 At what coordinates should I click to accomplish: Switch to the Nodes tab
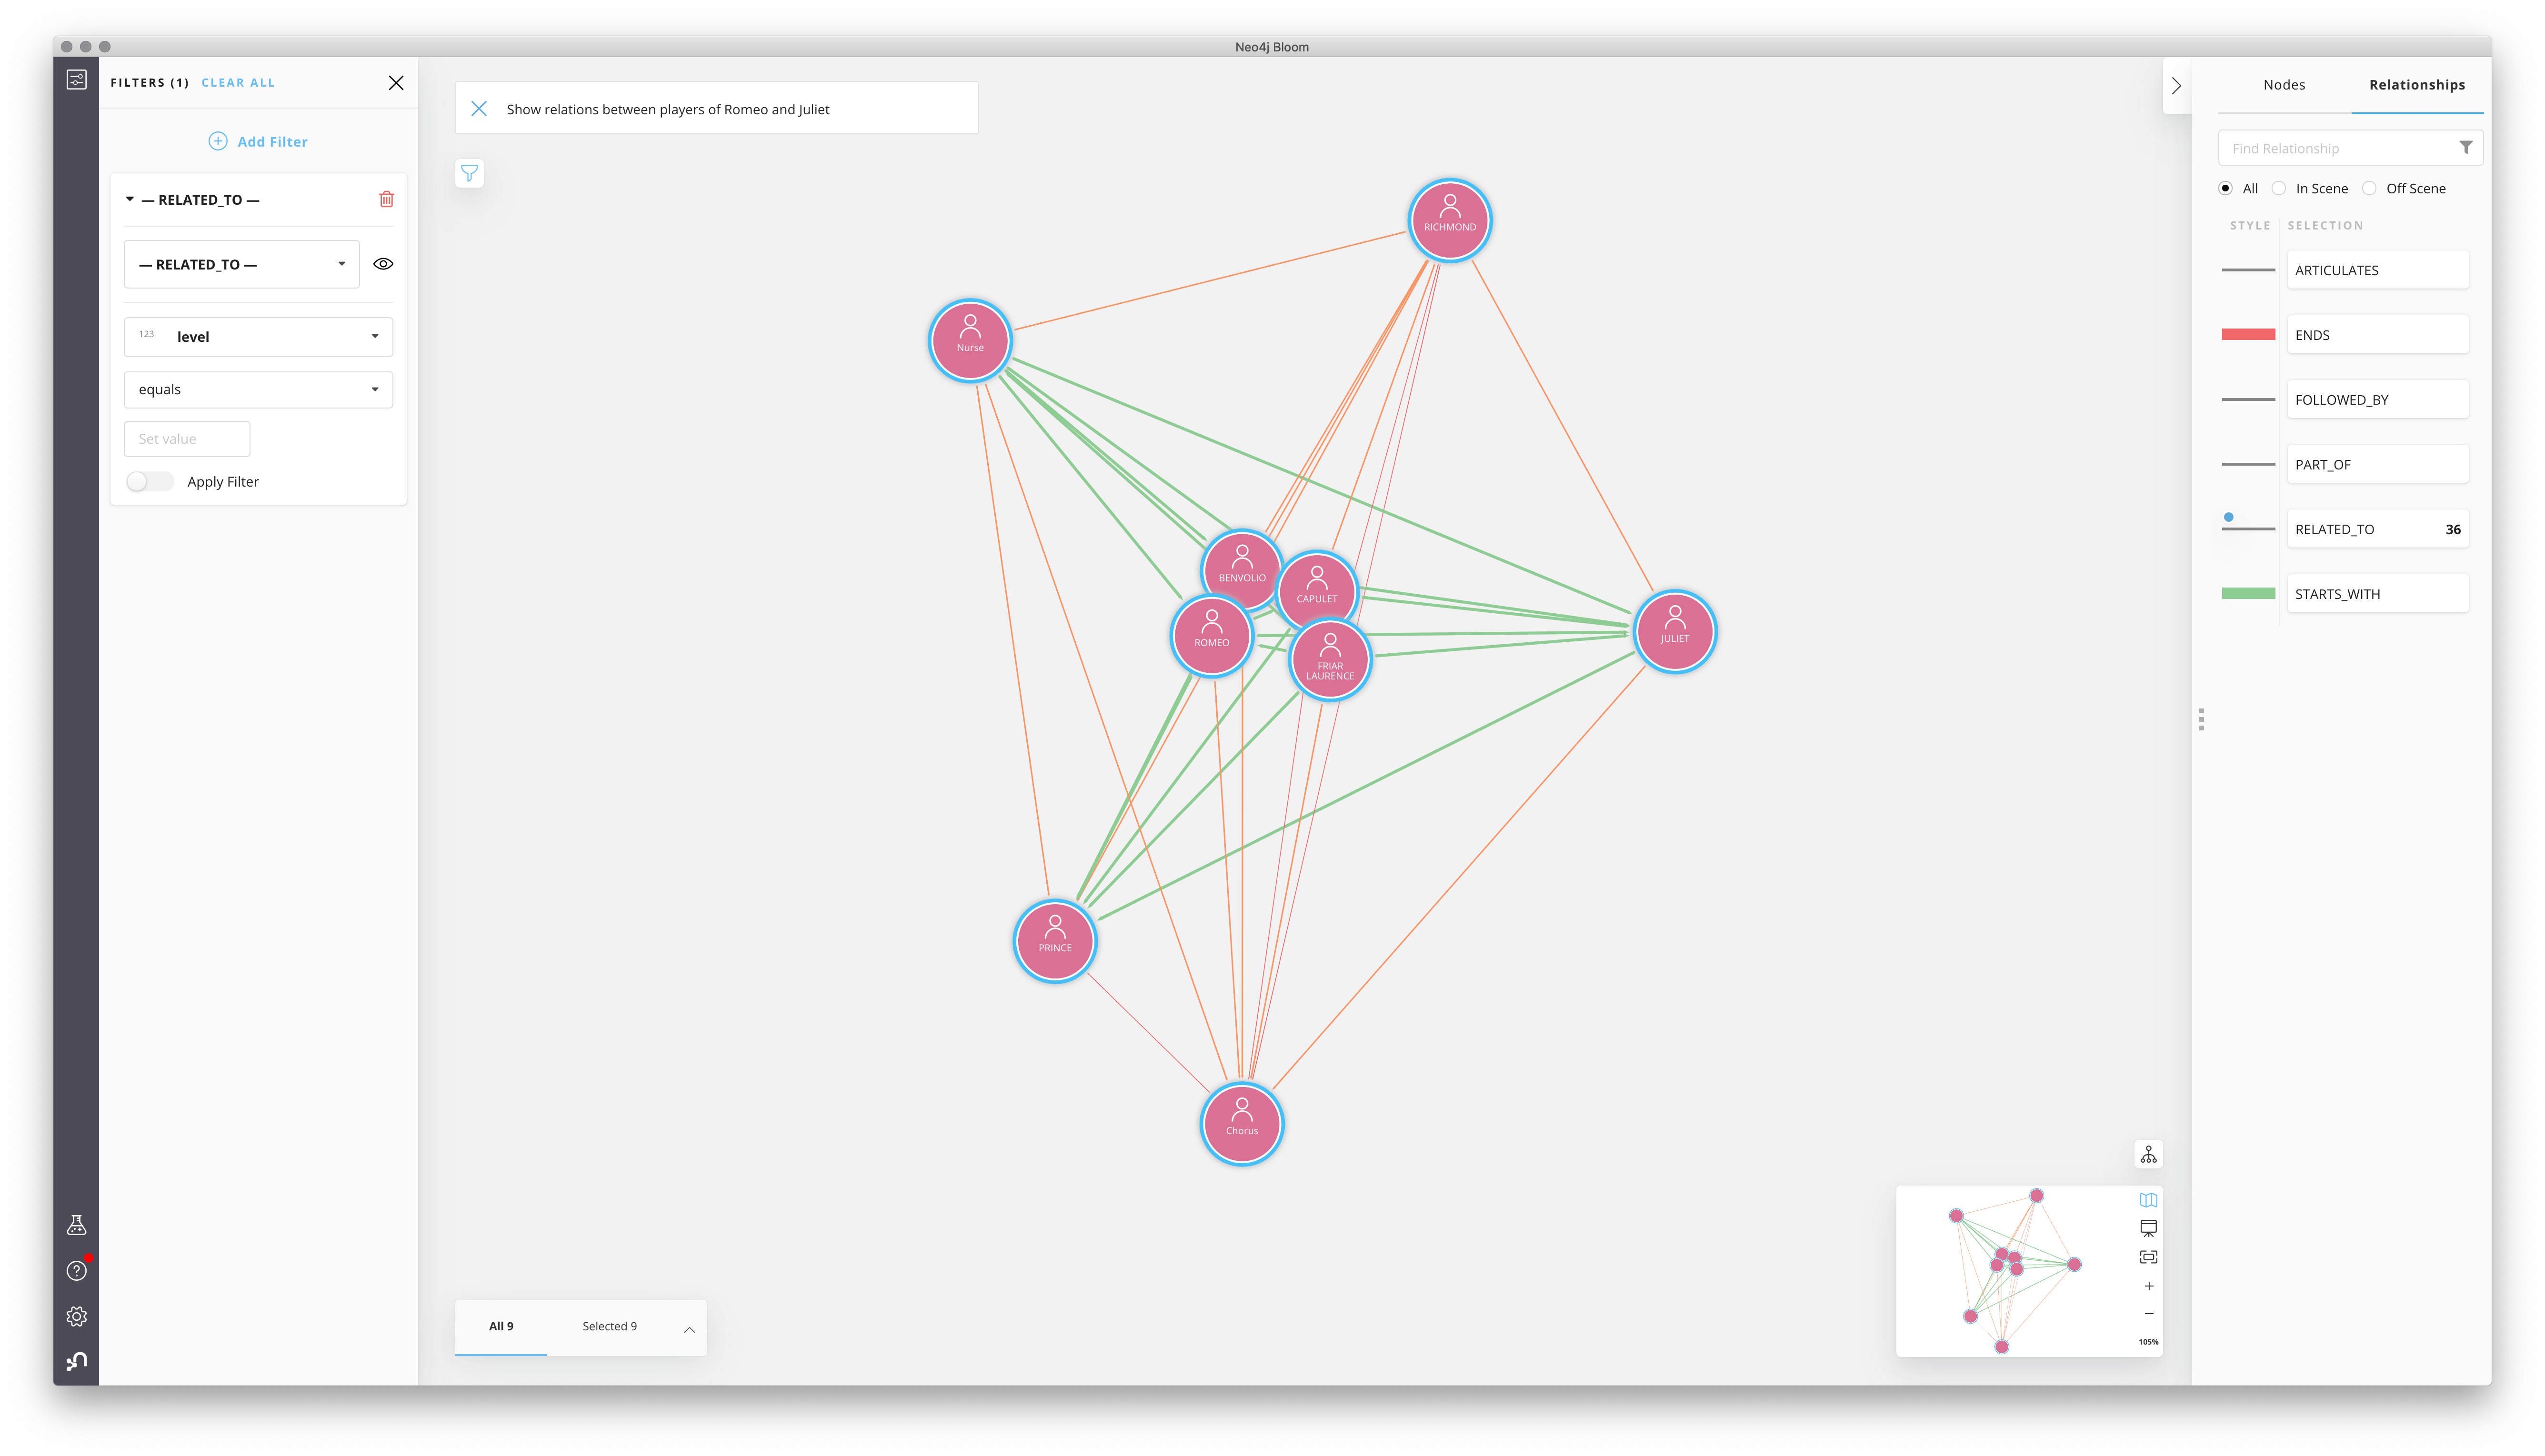2284,85
